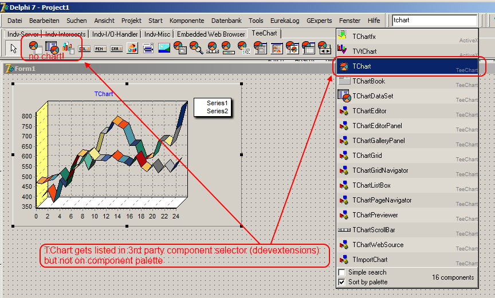Click the component search field containing tchart

click(434, 20)
